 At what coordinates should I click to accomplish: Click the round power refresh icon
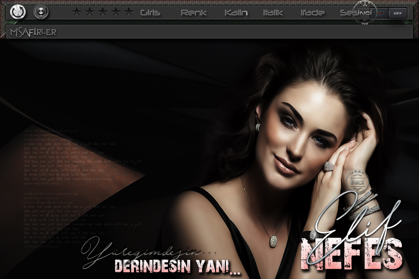click(18, 12)
